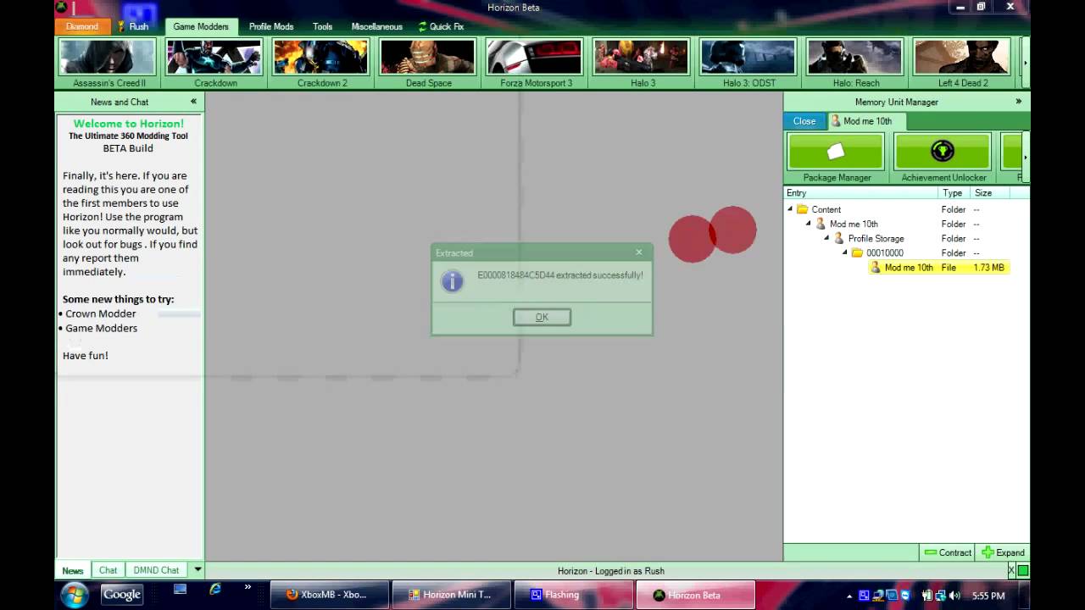Switch to the DMND Chat tab
Viewport: 1085px width, 610px height.
click(x=157, y=570)
